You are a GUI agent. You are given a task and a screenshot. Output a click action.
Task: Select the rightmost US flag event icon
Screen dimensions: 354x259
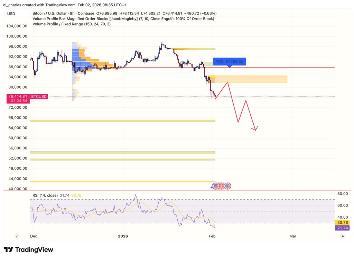[227, 186]
